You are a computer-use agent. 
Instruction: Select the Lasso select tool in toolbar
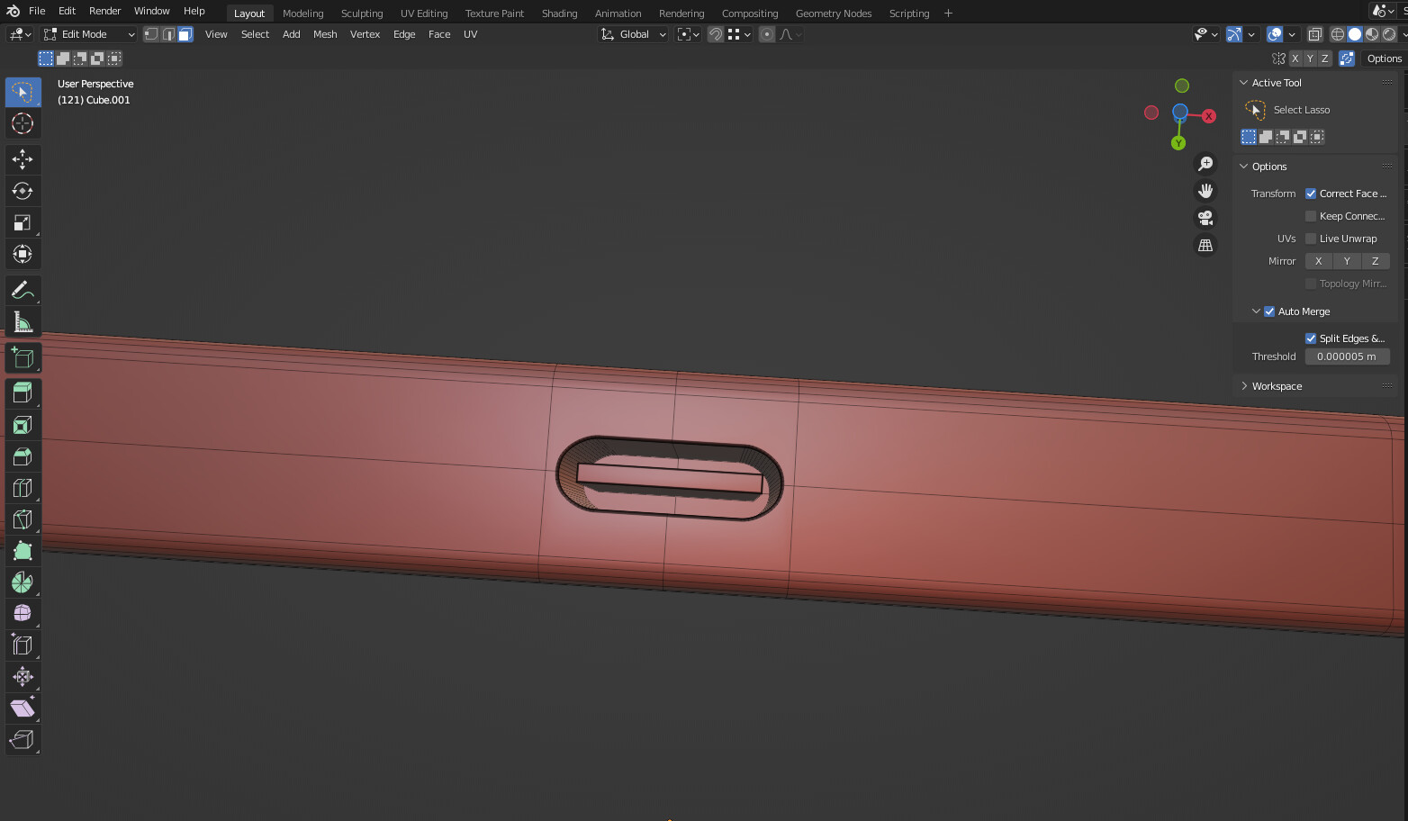tap(23, 92)
